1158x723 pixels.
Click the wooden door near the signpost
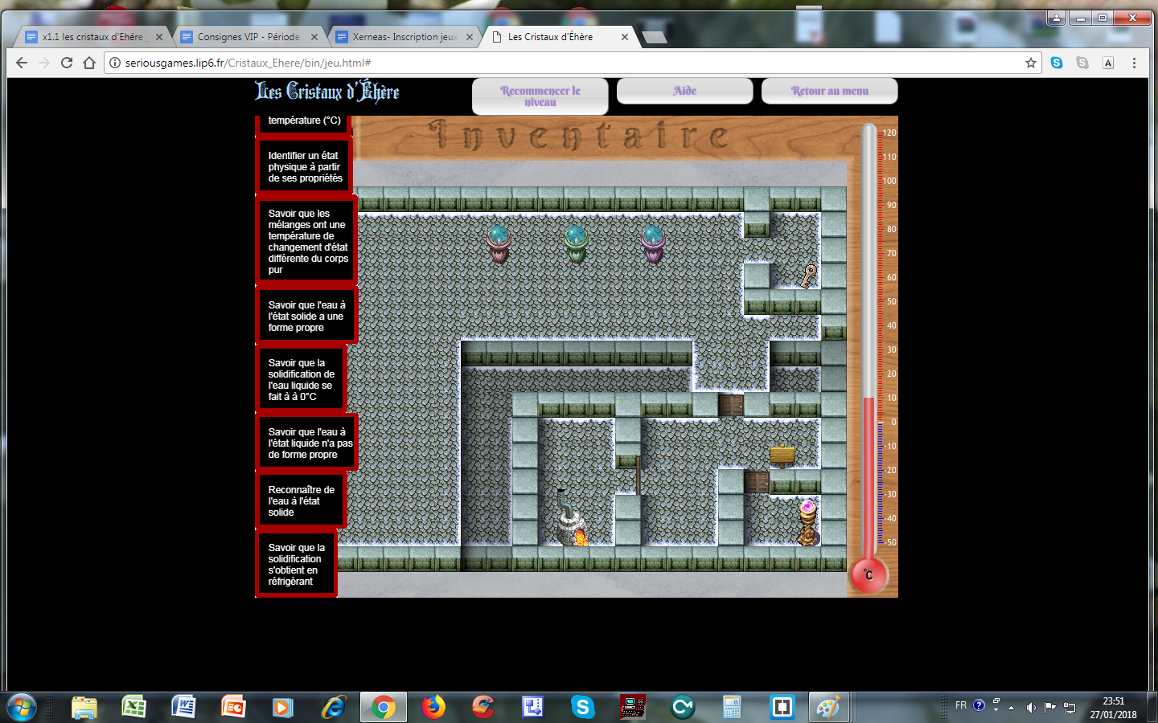click(x=757, y=482)
